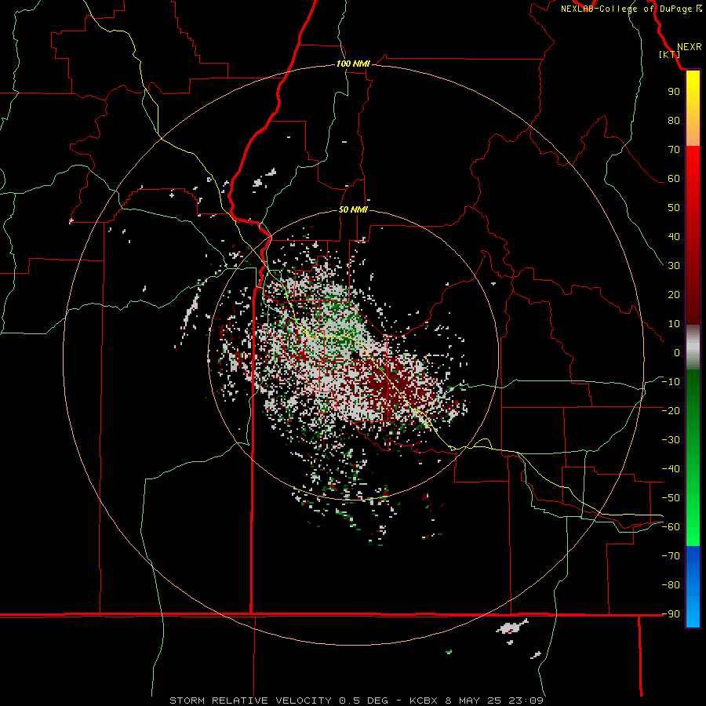Click the "-30" scale value

(671, 440)
